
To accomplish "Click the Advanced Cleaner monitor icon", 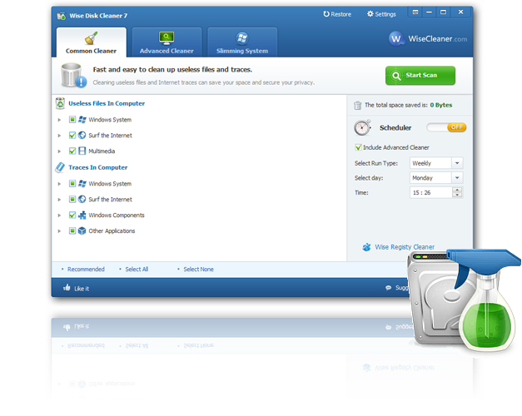I will [167, 38].
